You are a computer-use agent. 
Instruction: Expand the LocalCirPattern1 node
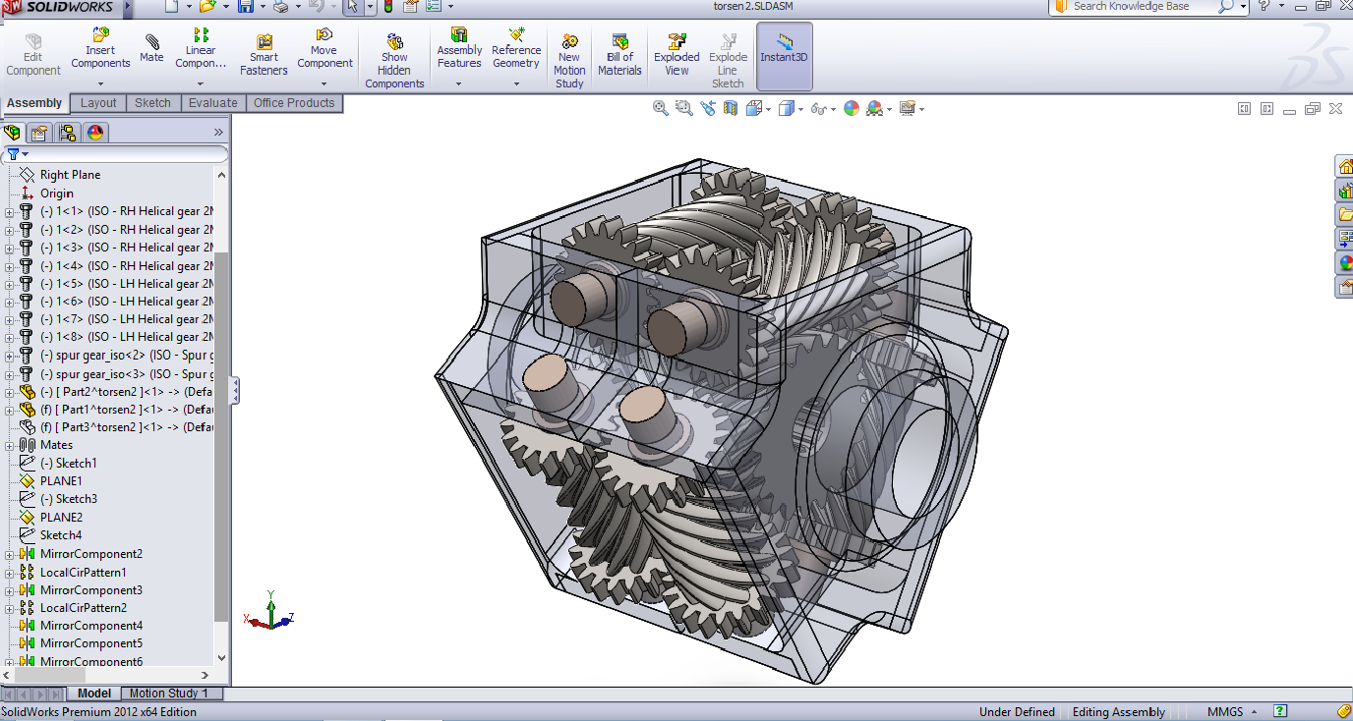click(10, 572)
